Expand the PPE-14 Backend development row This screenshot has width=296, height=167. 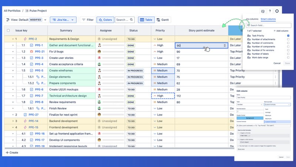point(13,121)
